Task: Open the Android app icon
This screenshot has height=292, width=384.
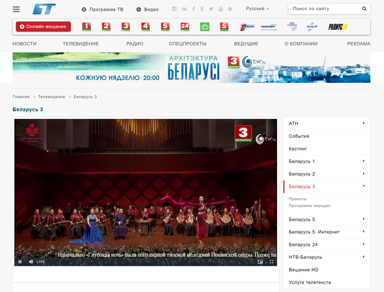Action: (230, 9)
